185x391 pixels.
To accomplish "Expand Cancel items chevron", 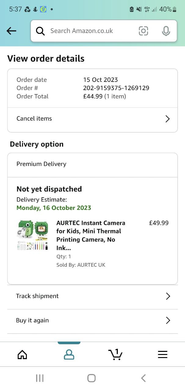I will [x=167, y=119].
